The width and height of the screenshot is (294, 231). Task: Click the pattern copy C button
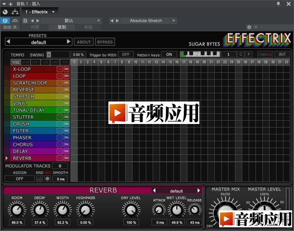[241, 54]
